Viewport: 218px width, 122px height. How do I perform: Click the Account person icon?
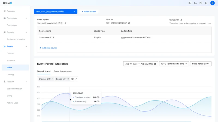[5, 82]
